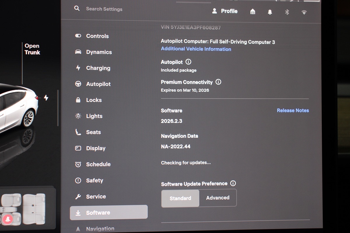Open Wi-Fi settings icon
Screen dimensions: 350x233
tap(304, 12)
